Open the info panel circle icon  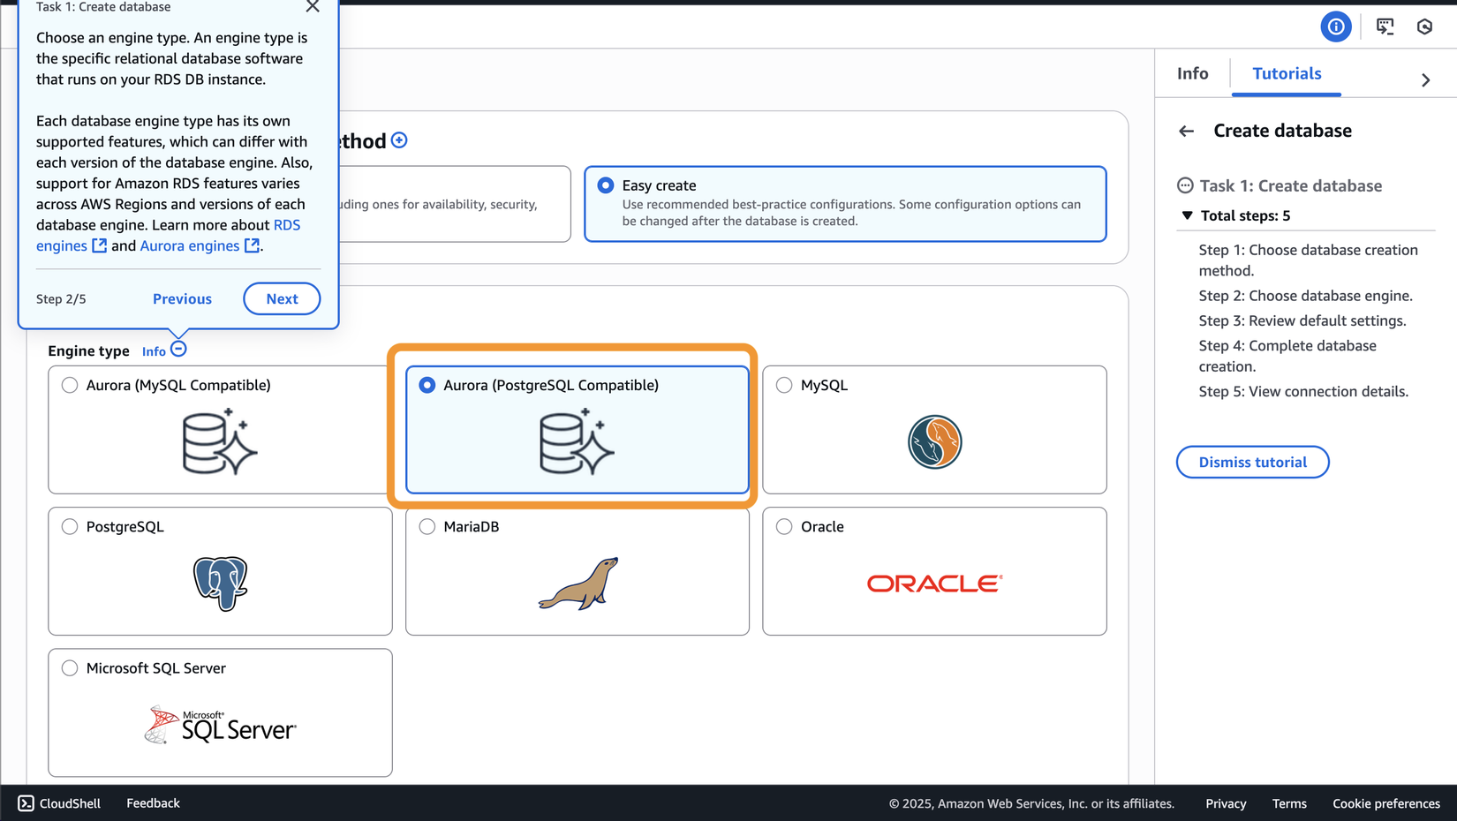coord(1335,26)
